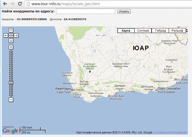Zoom out with the minus button
Screen dimensions: 192x137
(11, 100)
